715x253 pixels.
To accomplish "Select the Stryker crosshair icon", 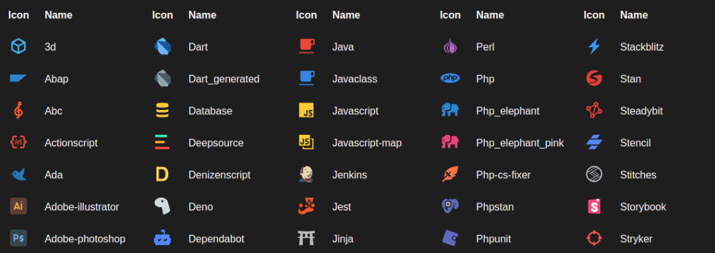I will click(594, 238).
